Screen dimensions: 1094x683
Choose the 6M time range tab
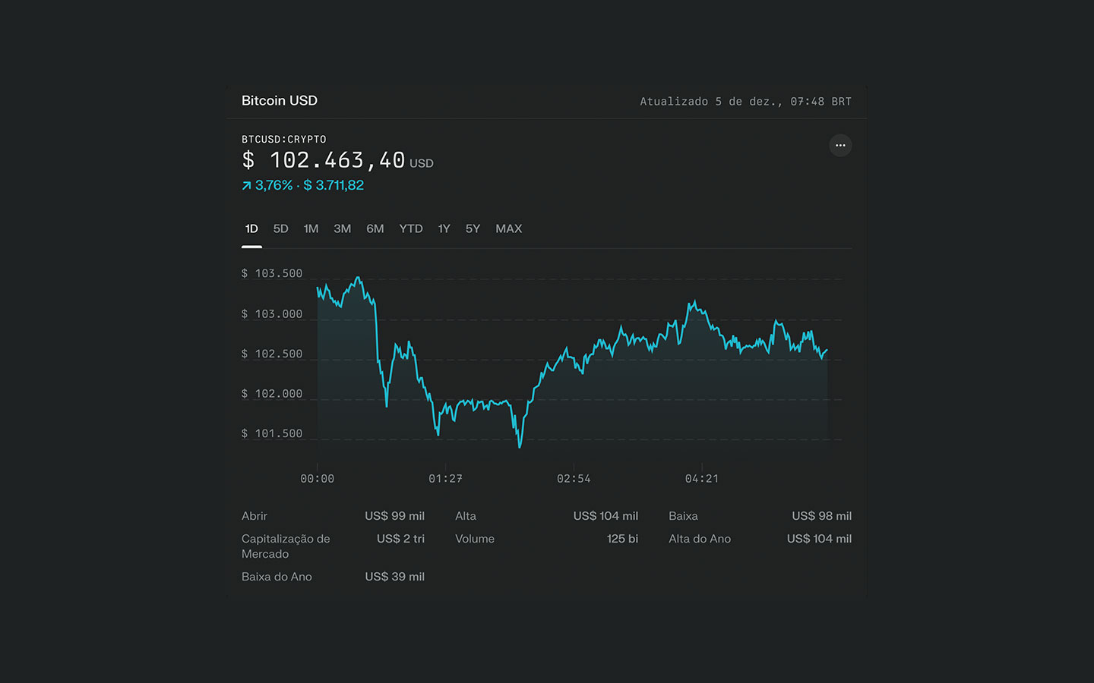coord(375,228)
